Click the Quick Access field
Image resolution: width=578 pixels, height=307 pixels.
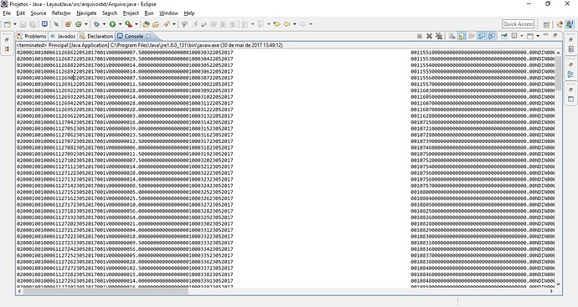518,24
